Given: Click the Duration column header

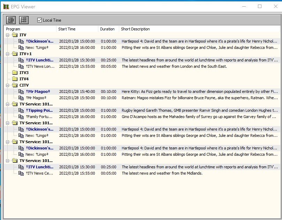Looking at the screenshot, I should (108, 29).
